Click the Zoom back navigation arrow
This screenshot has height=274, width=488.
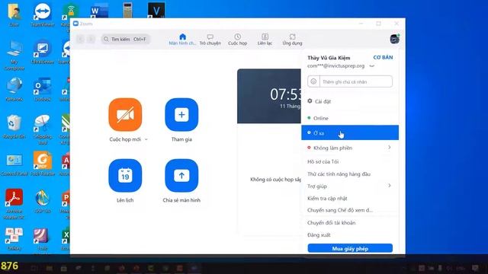point(80,39)
